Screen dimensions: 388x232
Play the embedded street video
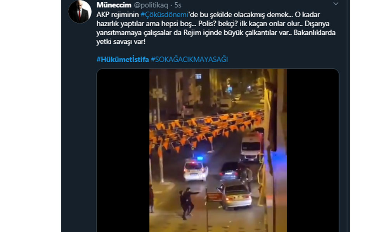click(x=218, y=150)
